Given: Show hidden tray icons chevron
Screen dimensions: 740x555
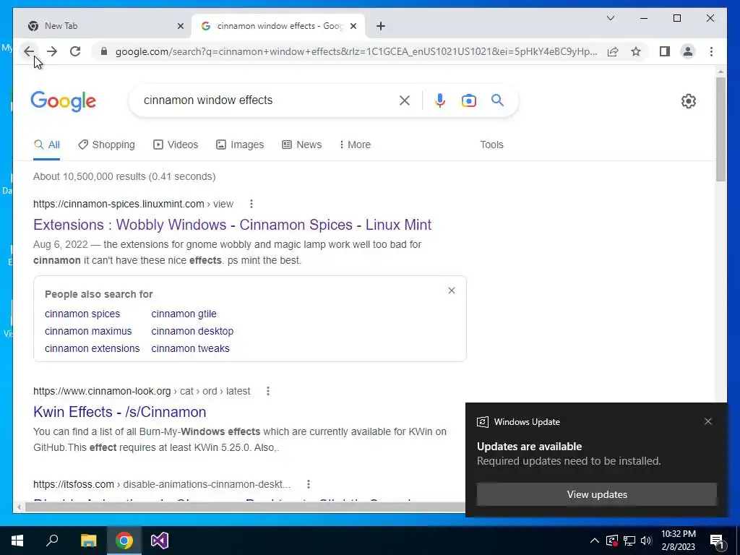Looking at the screenshot, I should point(595,541).
